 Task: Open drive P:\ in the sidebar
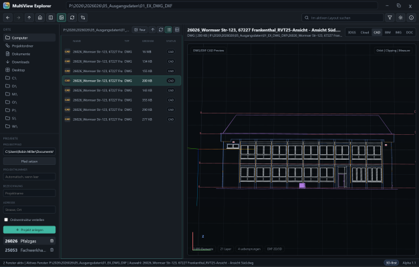coord(29,110)
